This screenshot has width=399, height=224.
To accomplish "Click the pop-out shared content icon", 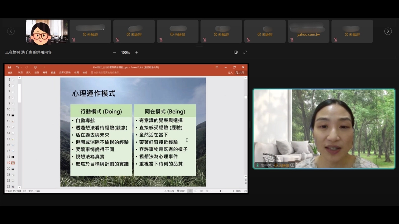I will [x=236, y=52].
